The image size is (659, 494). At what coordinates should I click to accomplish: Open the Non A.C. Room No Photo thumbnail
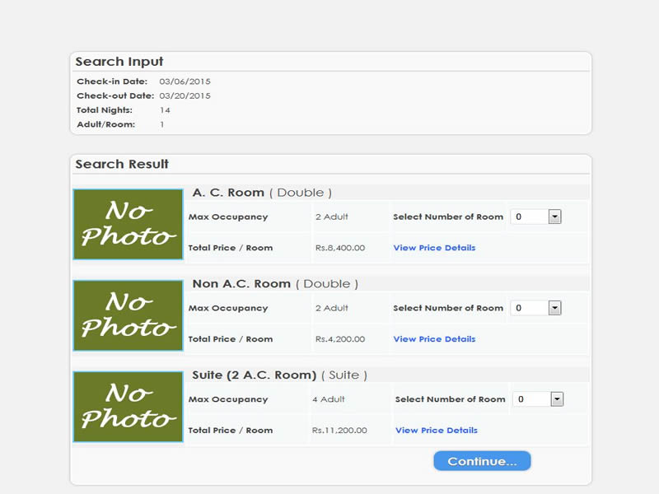tap(129, 315)
